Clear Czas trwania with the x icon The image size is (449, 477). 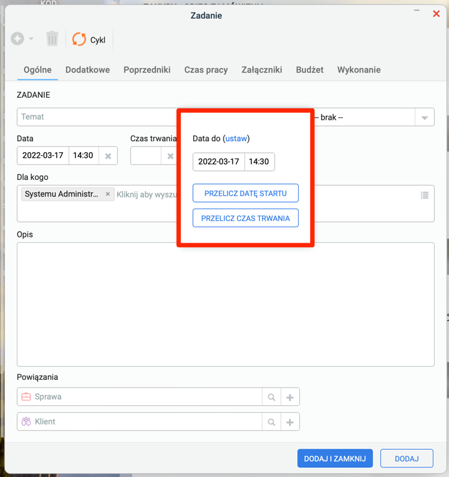[170, 156]
